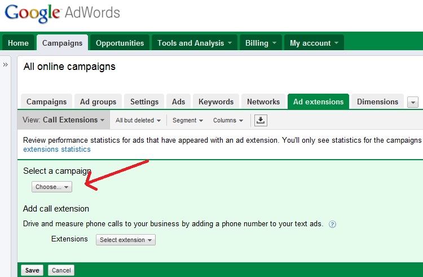Open the Billing menu
This screenshot has height=277, width=423.
coord(261,43)
